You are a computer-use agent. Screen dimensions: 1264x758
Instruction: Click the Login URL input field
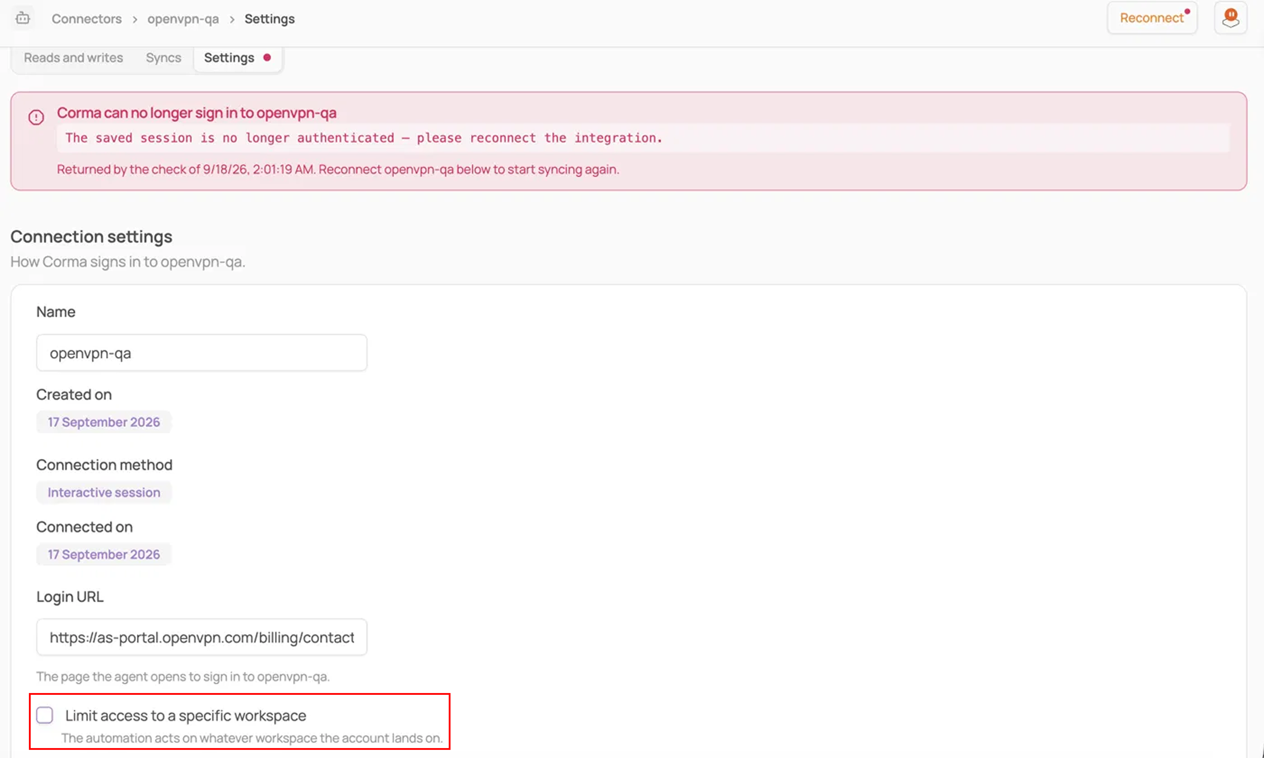tap(201, 637)
